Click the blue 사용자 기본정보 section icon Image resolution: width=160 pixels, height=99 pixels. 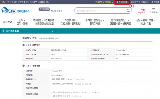coord(23,45)
